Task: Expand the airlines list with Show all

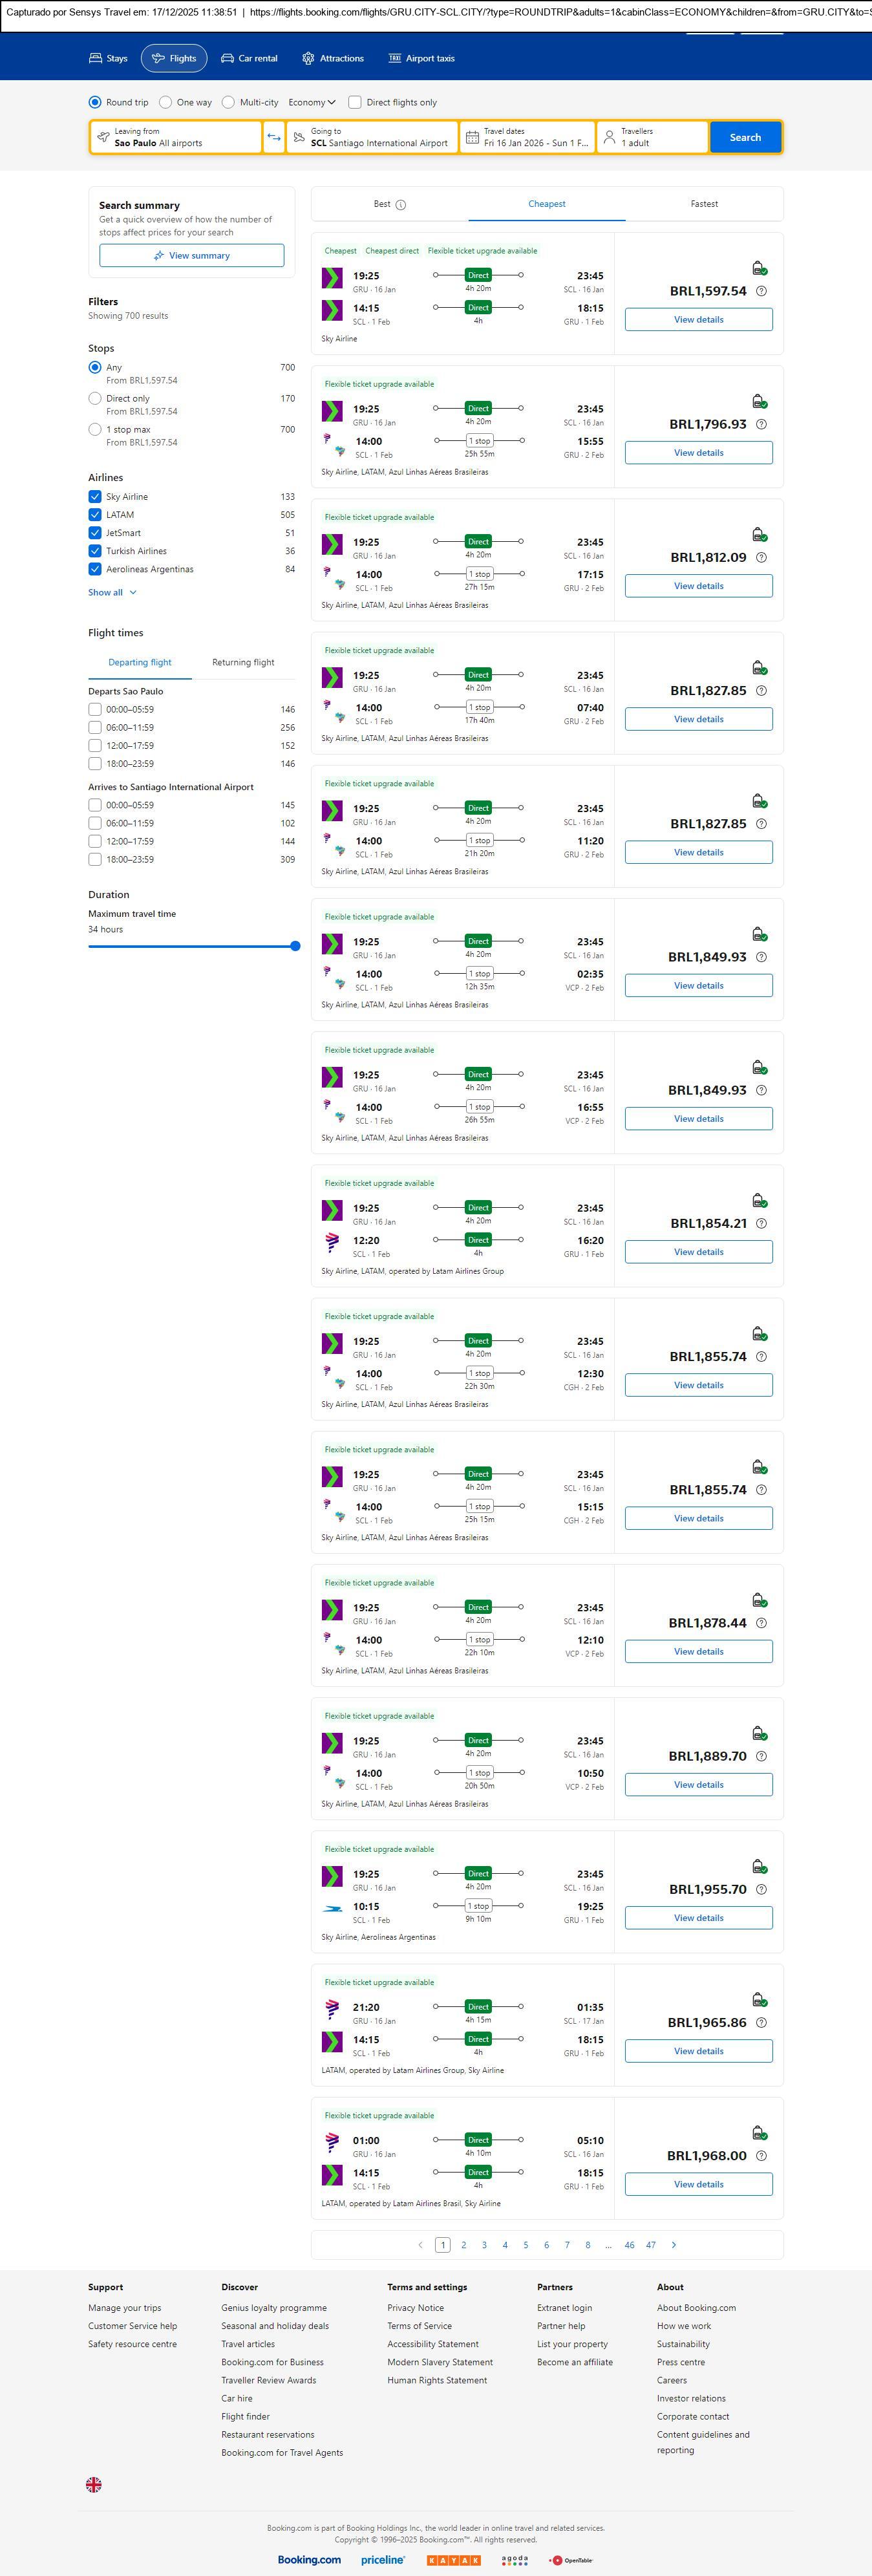Action: point(112,592)
